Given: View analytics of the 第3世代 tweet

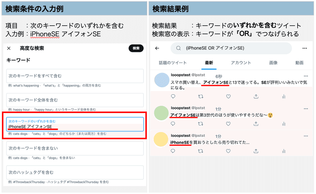Looking at the screenshot, I should point(284,124).
